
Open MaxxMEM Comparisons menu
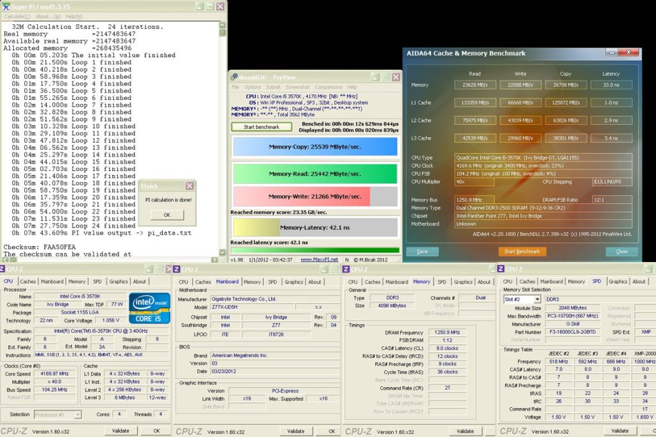(x=328, y=87)
